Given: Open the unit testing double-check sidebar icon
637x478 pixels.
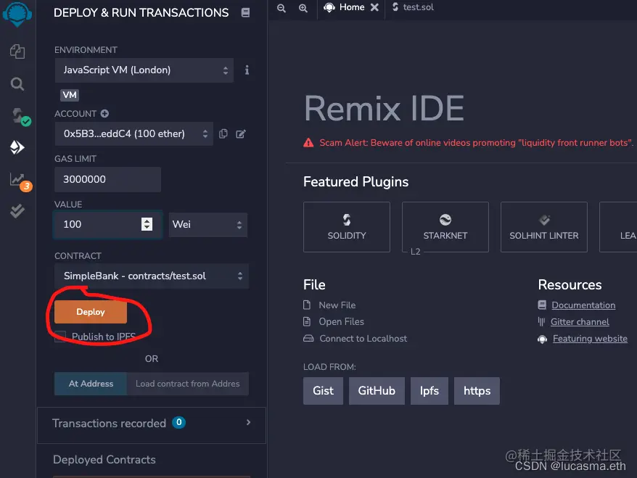Looking at the screenshot, I should pyautogui.click(x=17, y=211).
